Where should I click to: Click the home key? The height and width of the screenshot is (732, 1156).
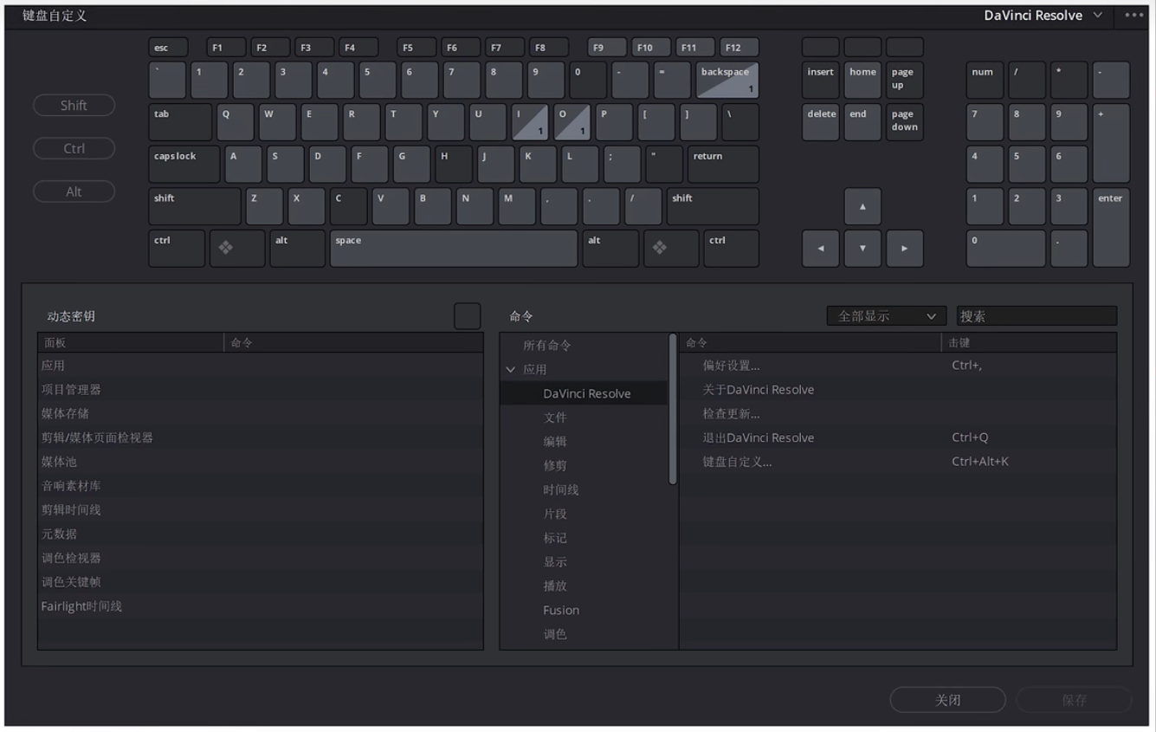tap(862, 80)
